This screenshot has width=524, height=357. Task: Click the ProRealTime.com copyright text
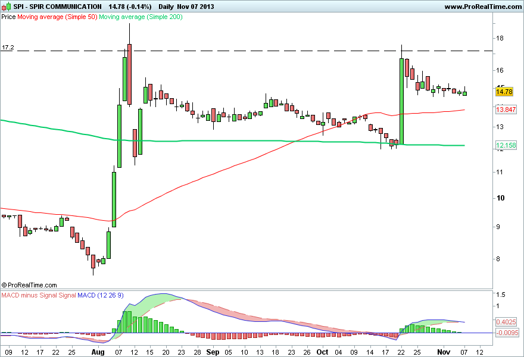(x=29, y=285)
